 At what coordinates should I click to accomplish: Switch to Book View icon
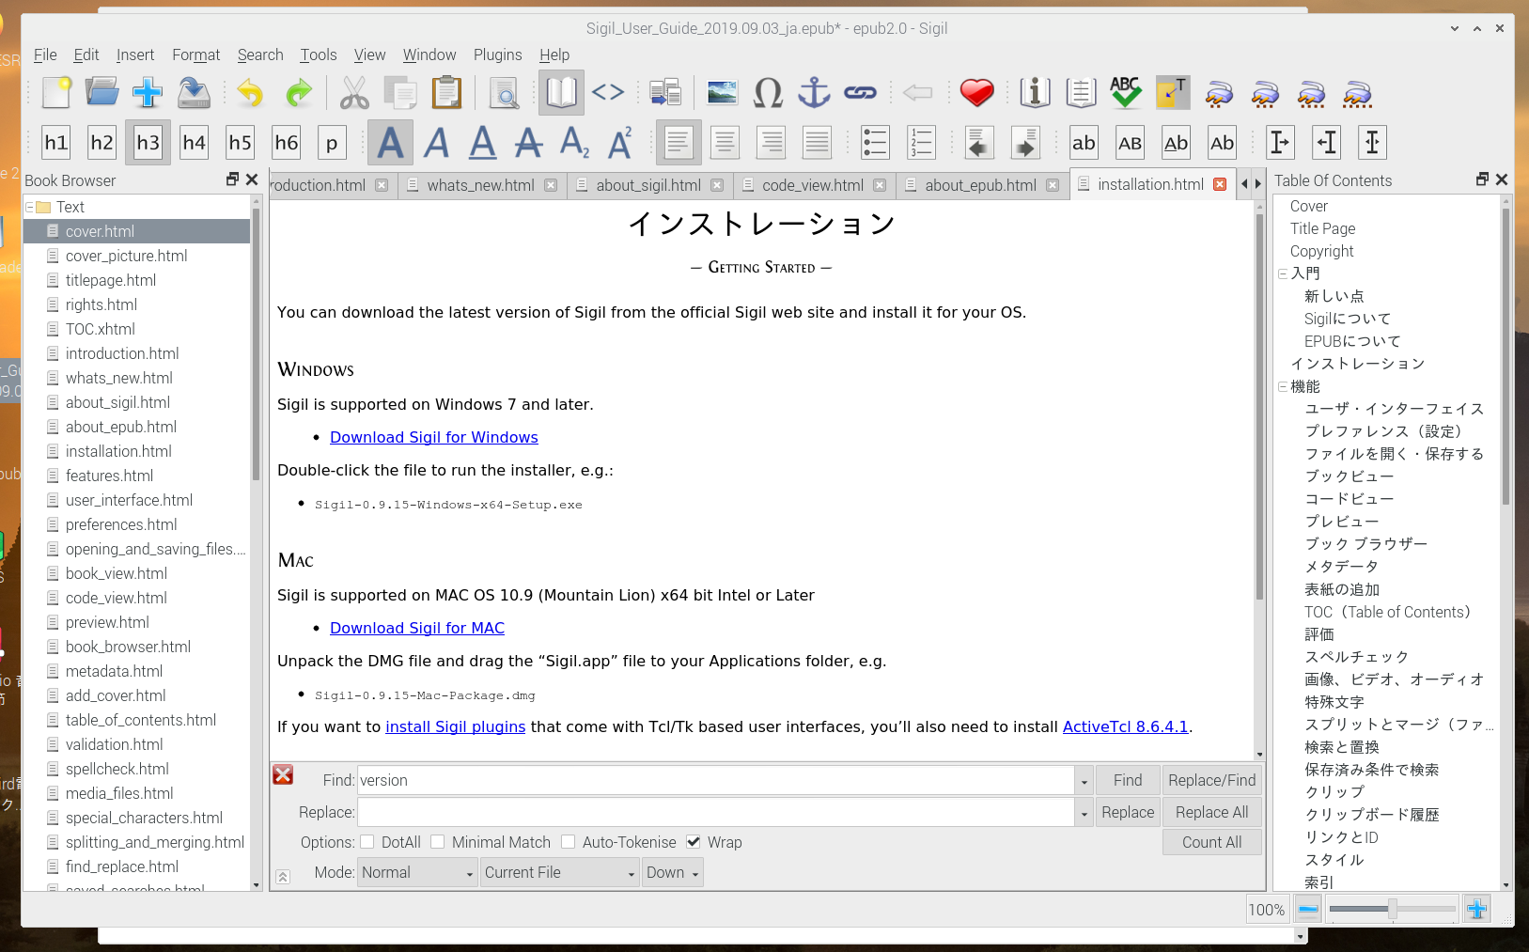[561, 93]
